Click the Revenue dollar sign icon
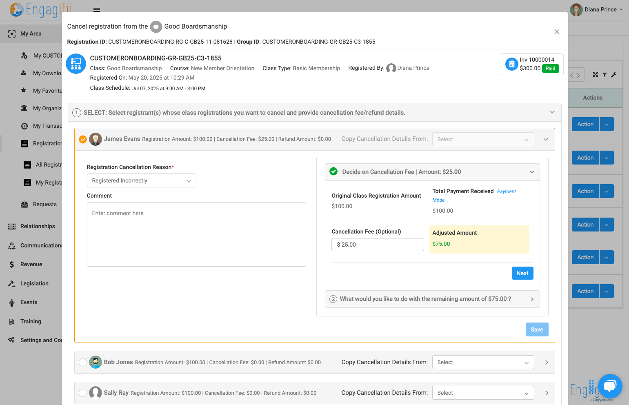The height and width of the screenshot is (405, 629). (12, 265)
